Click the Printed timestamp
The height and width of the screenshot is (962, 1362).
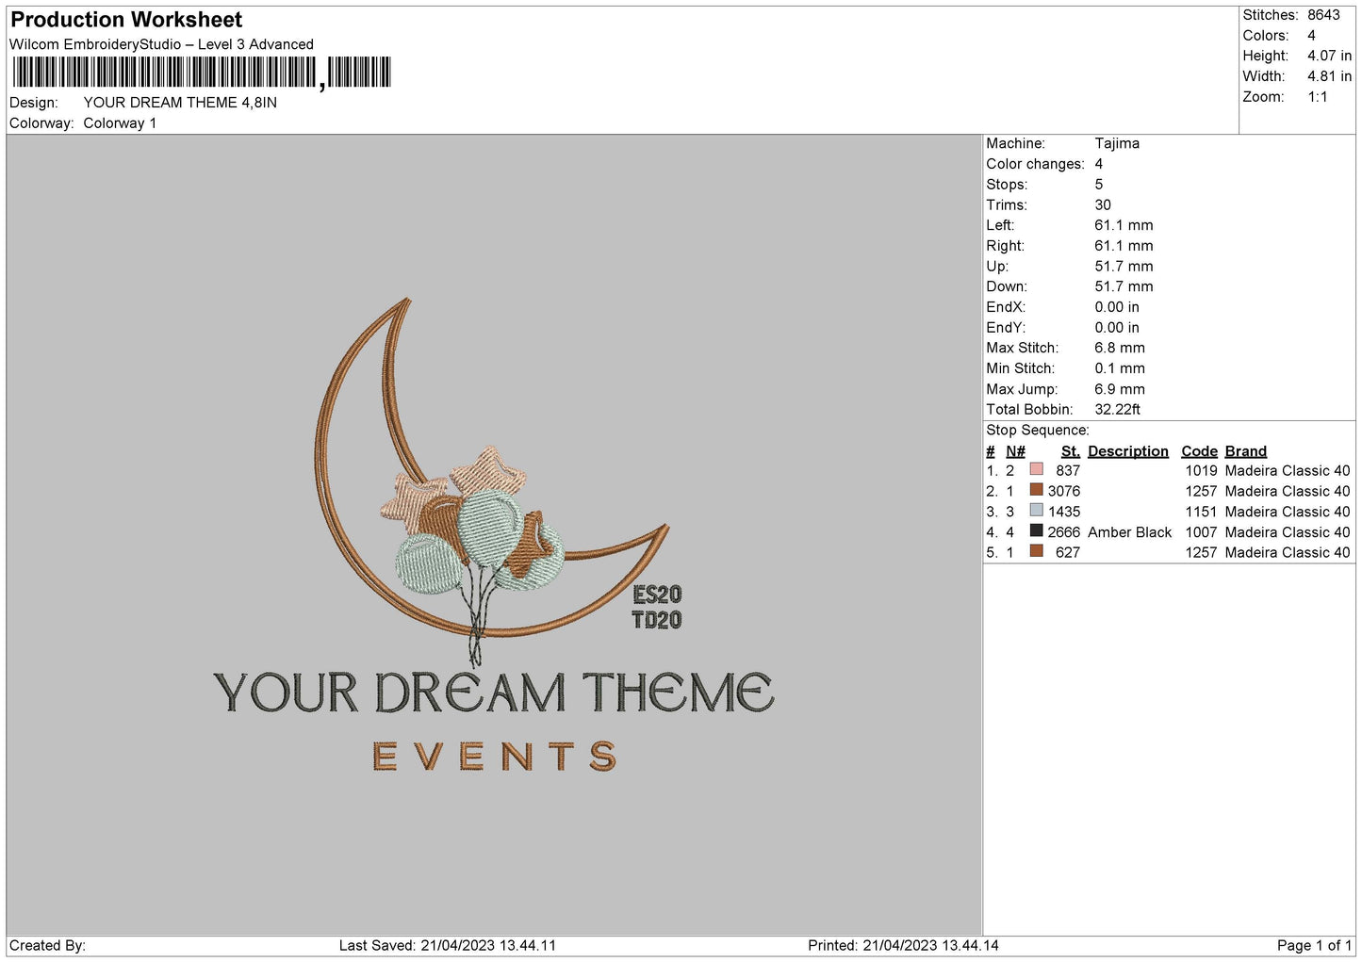coord(903,945)
